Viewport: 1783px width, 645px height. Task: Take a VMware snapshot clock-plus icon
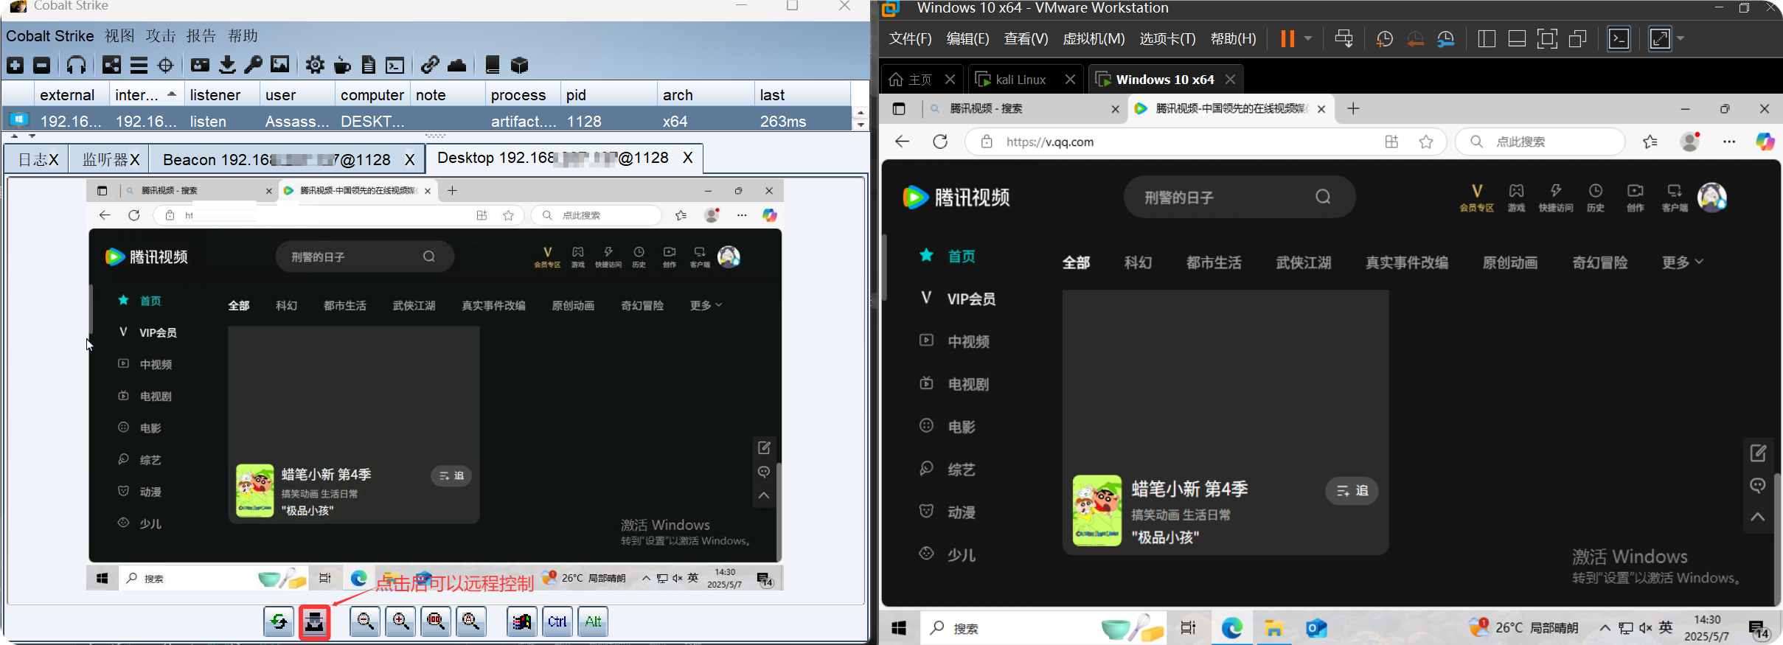tap(1385, 39)
